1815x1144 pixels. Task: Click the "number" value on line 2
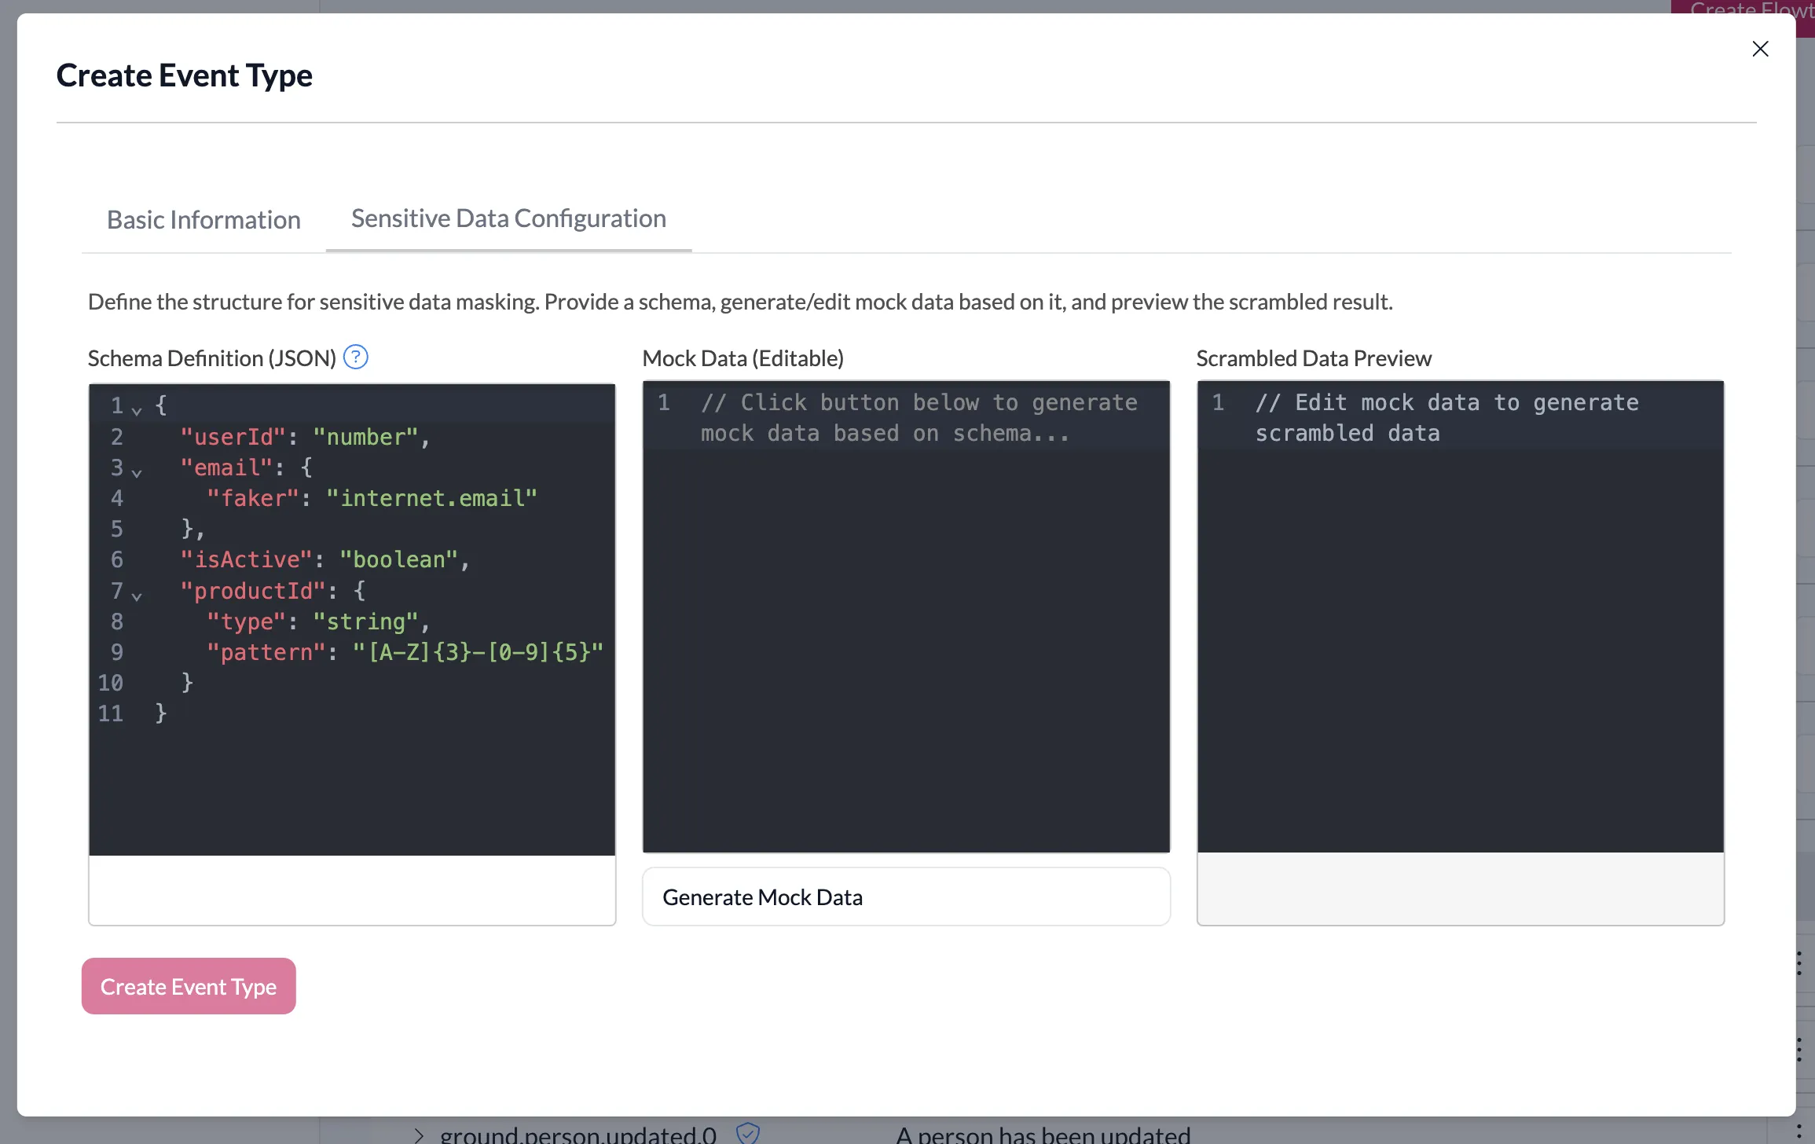click(365, 437)
